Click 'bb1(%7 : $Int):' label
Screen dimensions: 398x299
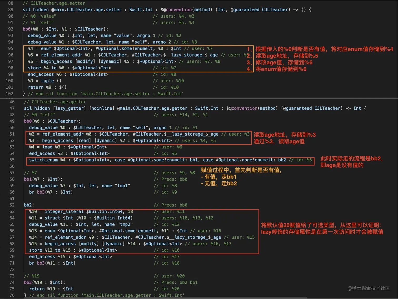click(43, 179)
